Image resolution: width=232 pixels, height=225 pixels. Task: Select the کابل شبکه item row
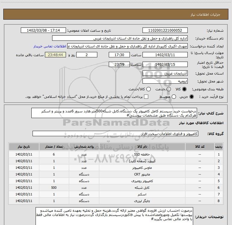click(x=116, y=188)
